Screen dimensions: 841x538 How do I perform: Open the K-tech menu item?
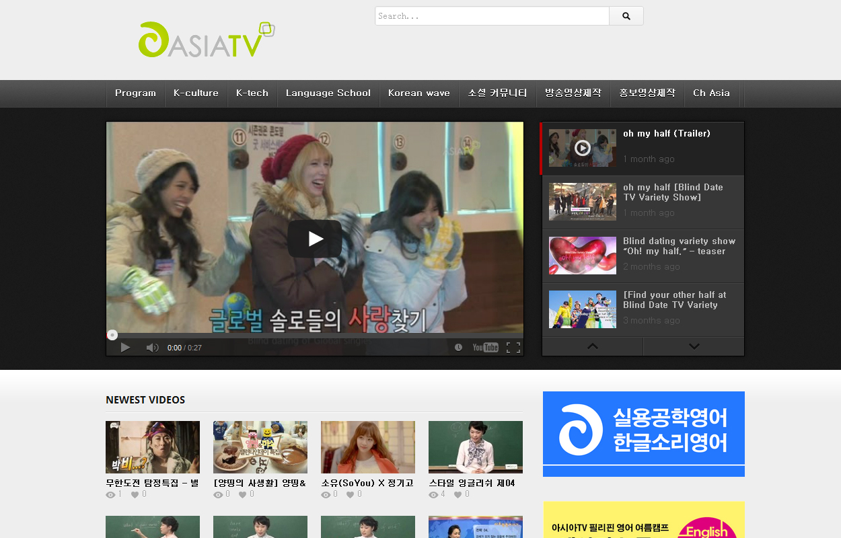point(252,93)
